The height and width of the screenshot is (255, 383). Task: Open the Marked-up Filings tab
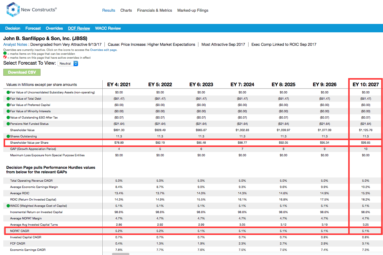pos(193,10)
